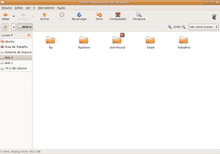Select the ftp folder icon
Image resolution: width=220 pixels, height=154 pixels.
tap(50, 40)
